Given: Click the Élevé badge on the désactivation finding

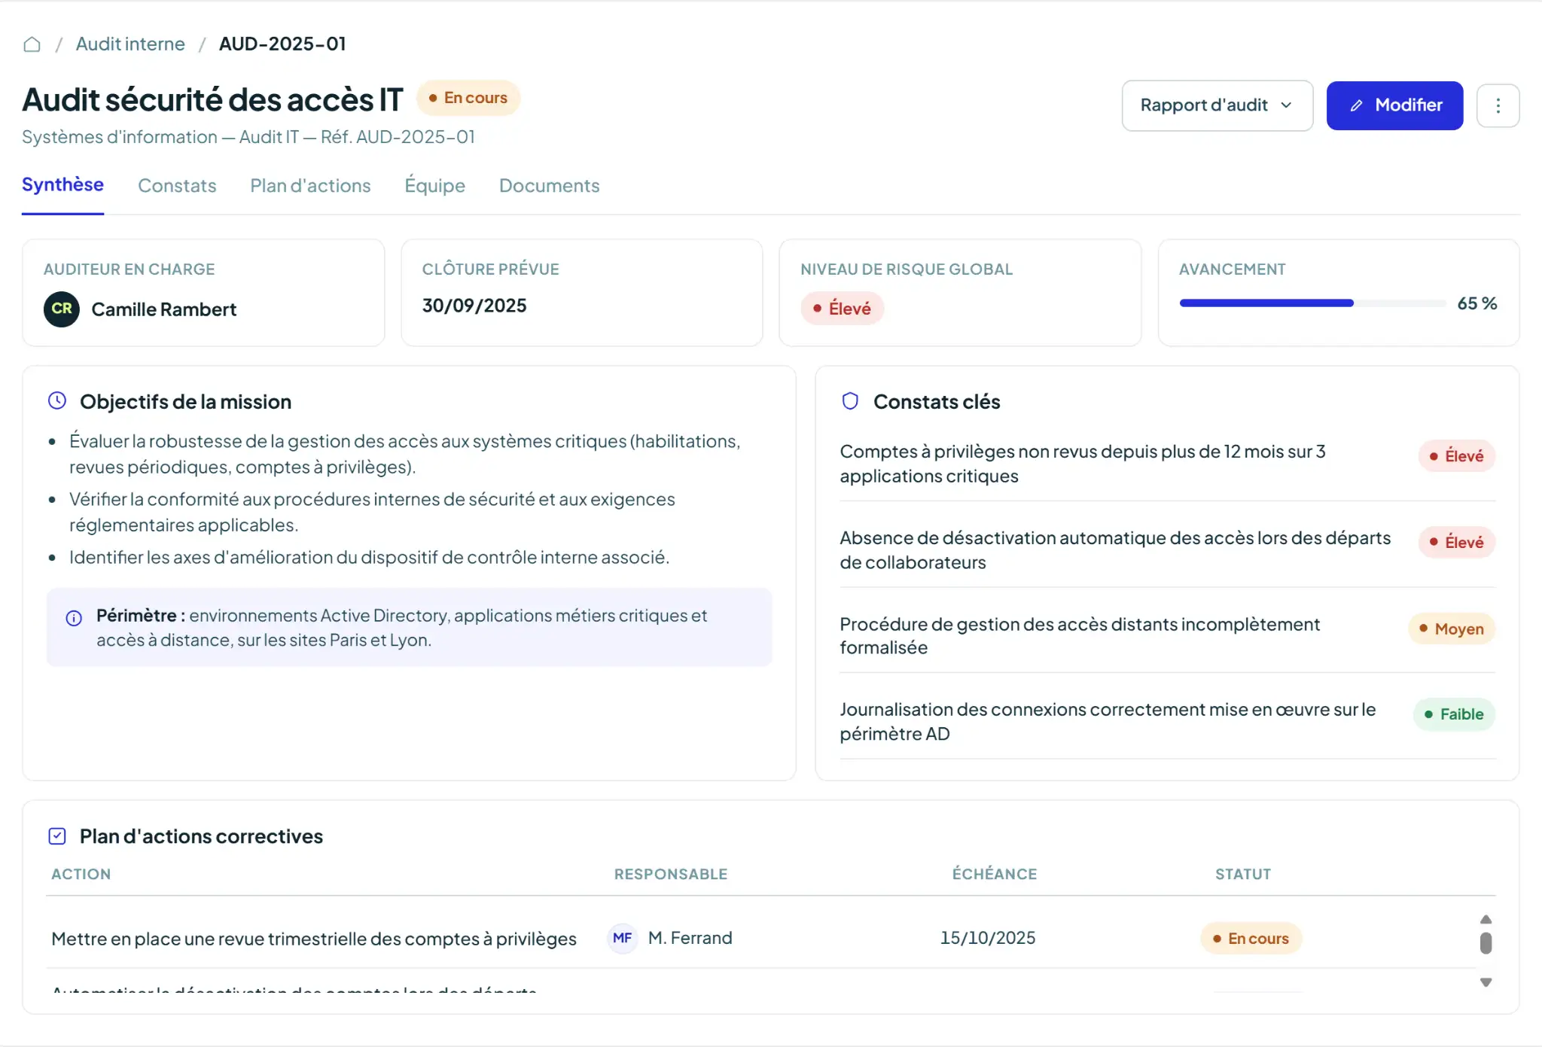Looking at the screenshot, I should click(x=1456, y=542).
